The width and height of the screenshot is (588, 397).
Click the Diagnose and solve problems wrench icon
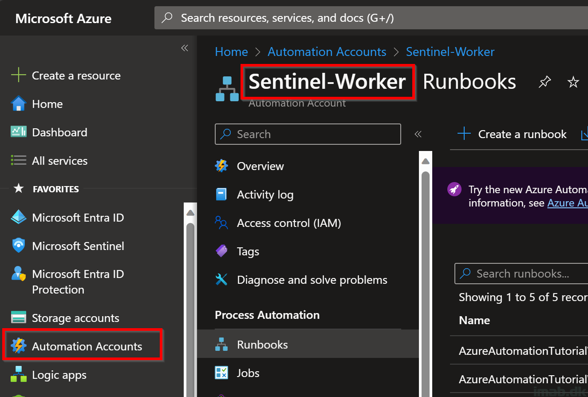pos(221,280)
